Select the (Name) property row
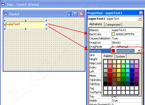 click(115, 30)
